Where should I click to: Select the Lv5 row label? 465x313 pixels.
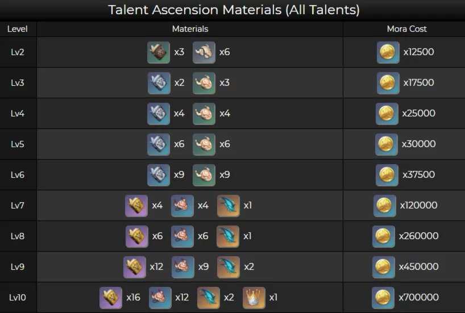[x=18, y=144]
